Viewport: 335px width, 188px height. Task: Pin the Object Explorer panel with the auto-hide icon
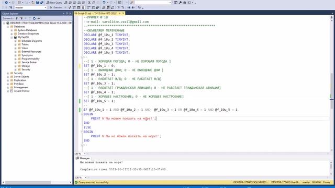pos(67,14)
